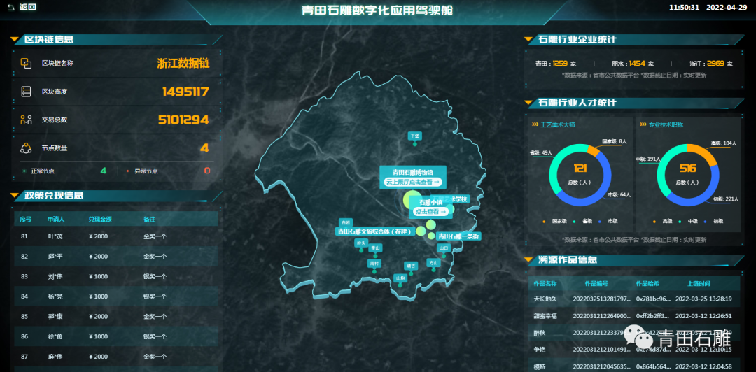Toggle 高级 legend entry
Screen dimensions: 756x372
664,221
